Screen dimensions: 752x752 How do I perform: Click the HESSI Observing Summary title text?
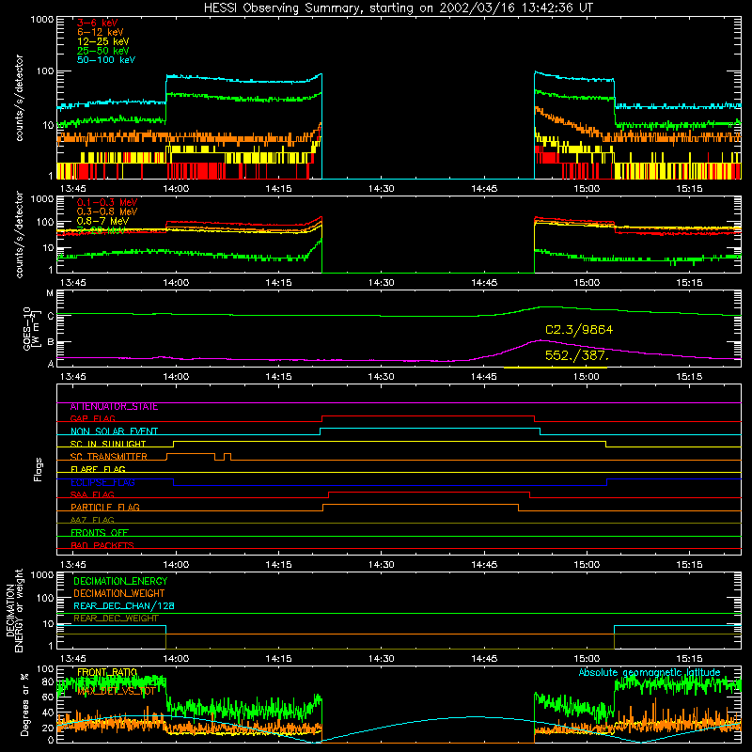(x=398, y=8)
